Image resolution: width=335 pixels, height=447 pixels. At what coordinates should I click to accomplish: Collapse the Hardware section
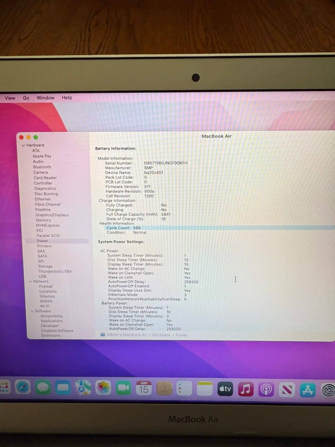(x=23, y=145)
